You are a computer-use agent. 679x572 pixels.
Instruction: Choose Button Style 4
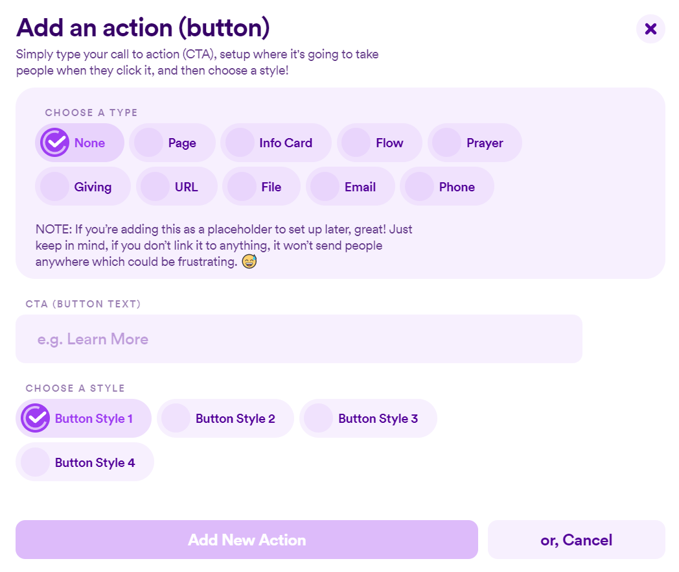85,462
